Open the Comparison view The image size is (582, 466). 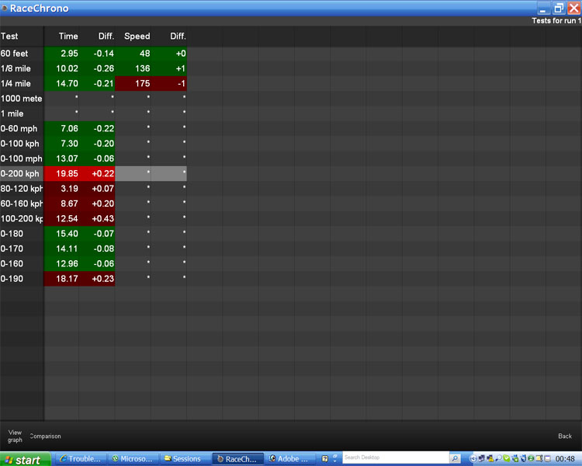click(x=45, y=436)
